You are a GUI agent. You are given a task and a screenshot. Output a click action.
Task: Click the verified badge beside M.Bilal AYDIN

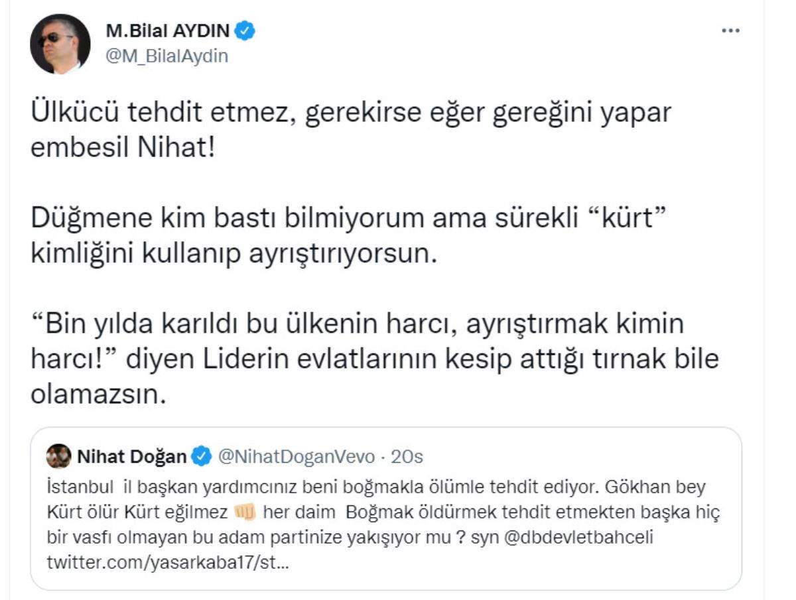pos(245,30)
